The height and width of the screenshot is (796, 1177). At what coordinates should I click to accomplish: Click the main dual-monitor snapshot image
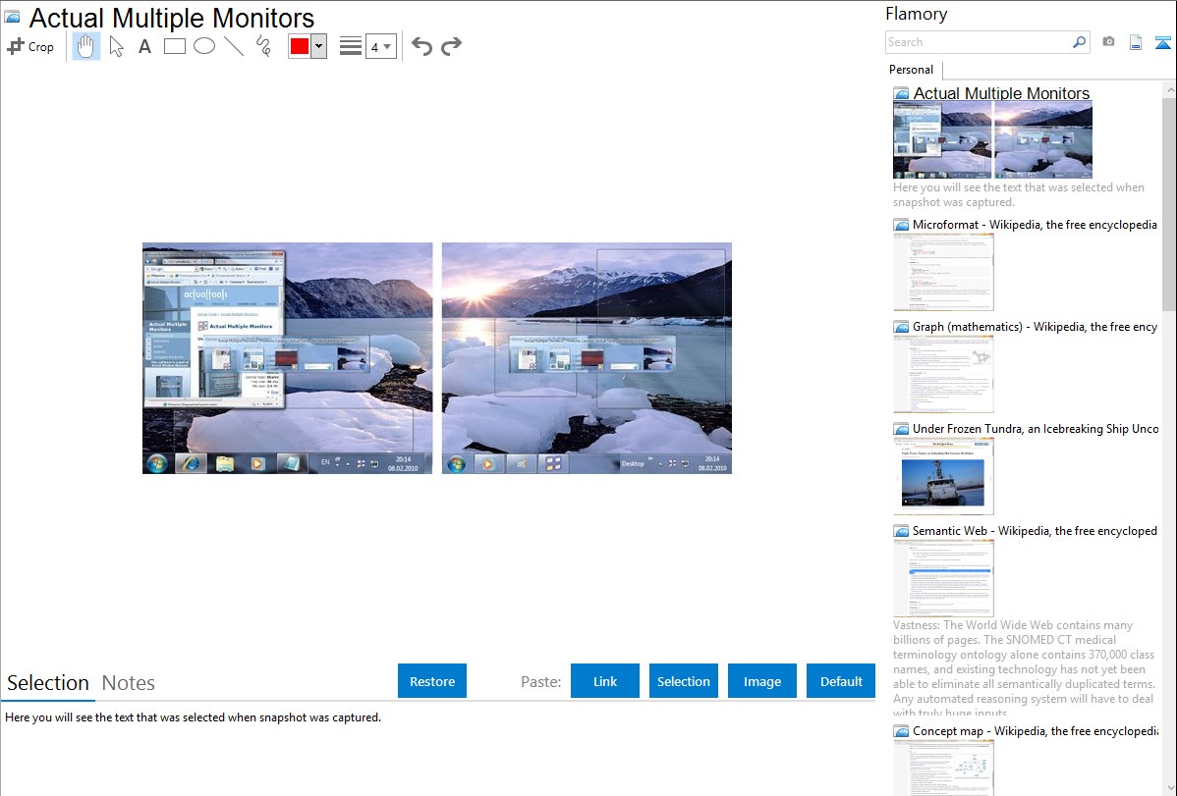tap(437, 358)
